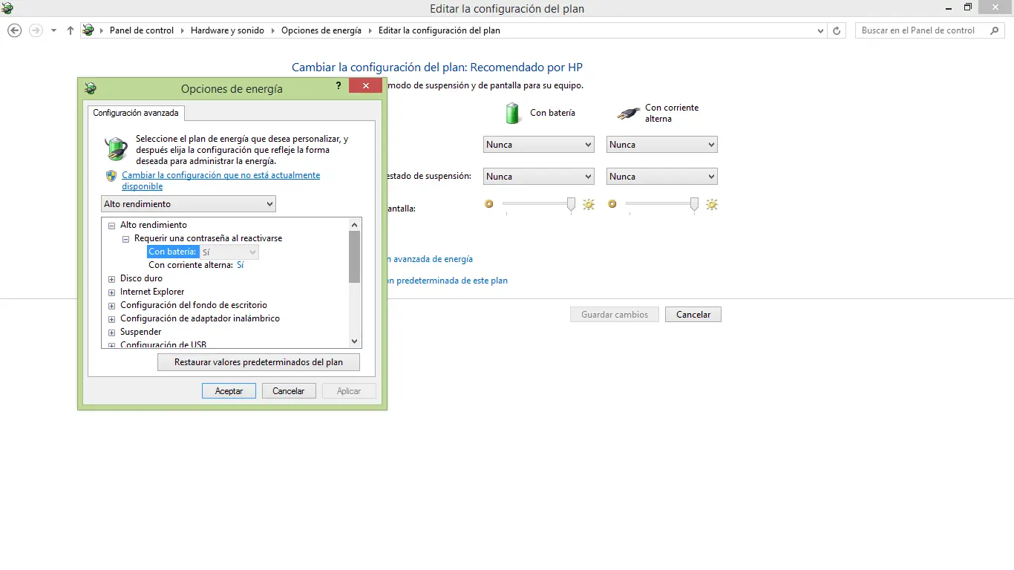Click the Aplicar button
This screenshot has width=1014, height=570.
pos(349,391)
